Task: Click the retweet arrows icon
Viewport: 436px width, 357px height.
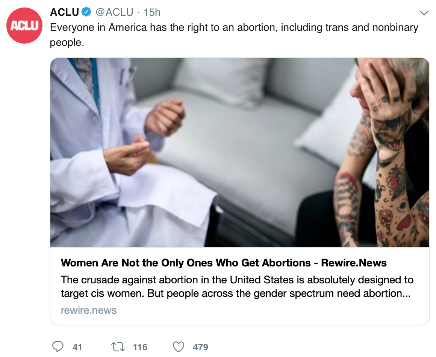Action: (118, 347)
